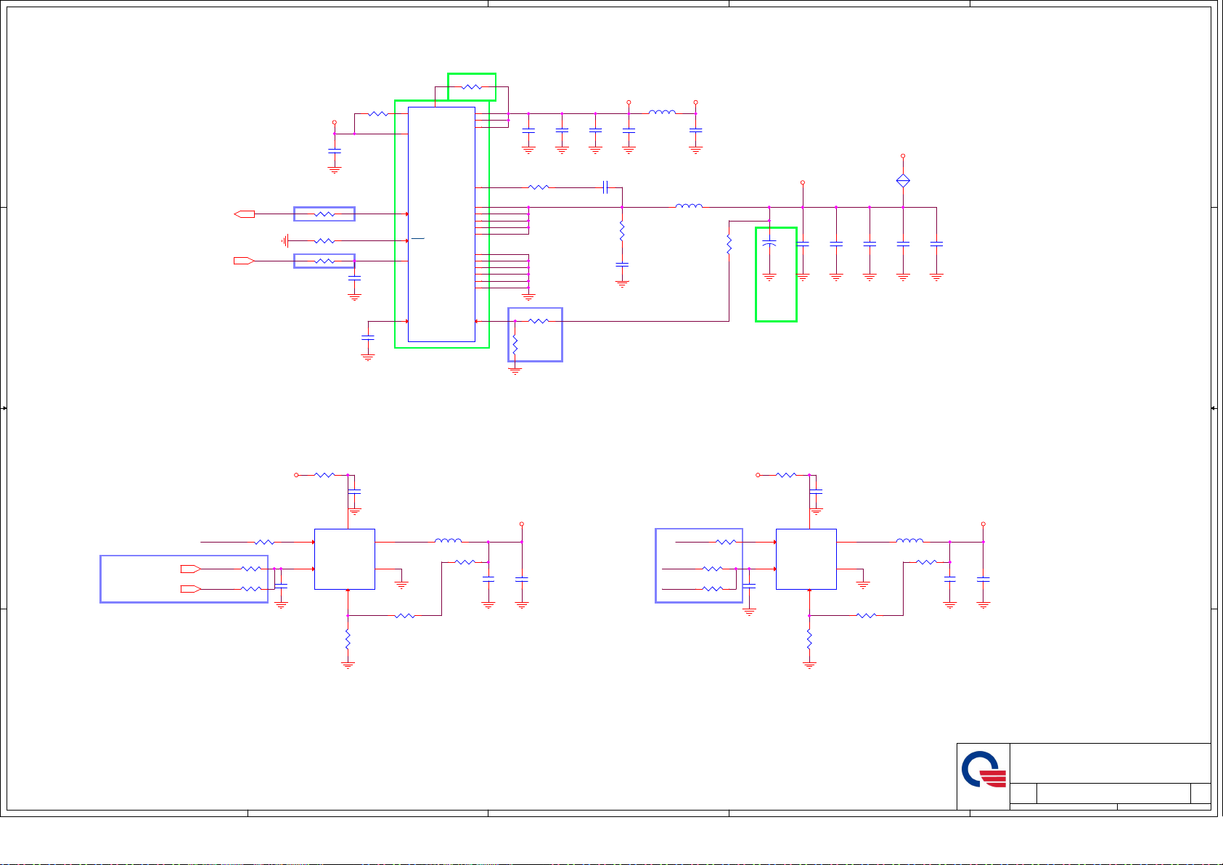Screen dimensions: 1223x865
Task: Click the blue diamond symbol at top right
Action: click(903, 181)
